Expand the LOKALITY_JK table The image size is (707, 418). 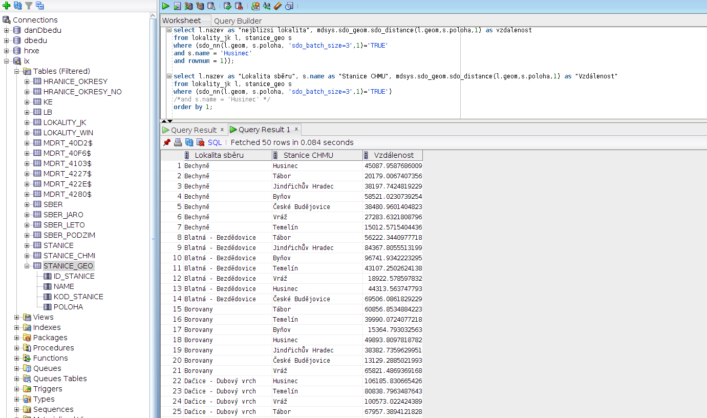(x=27, y=122)
